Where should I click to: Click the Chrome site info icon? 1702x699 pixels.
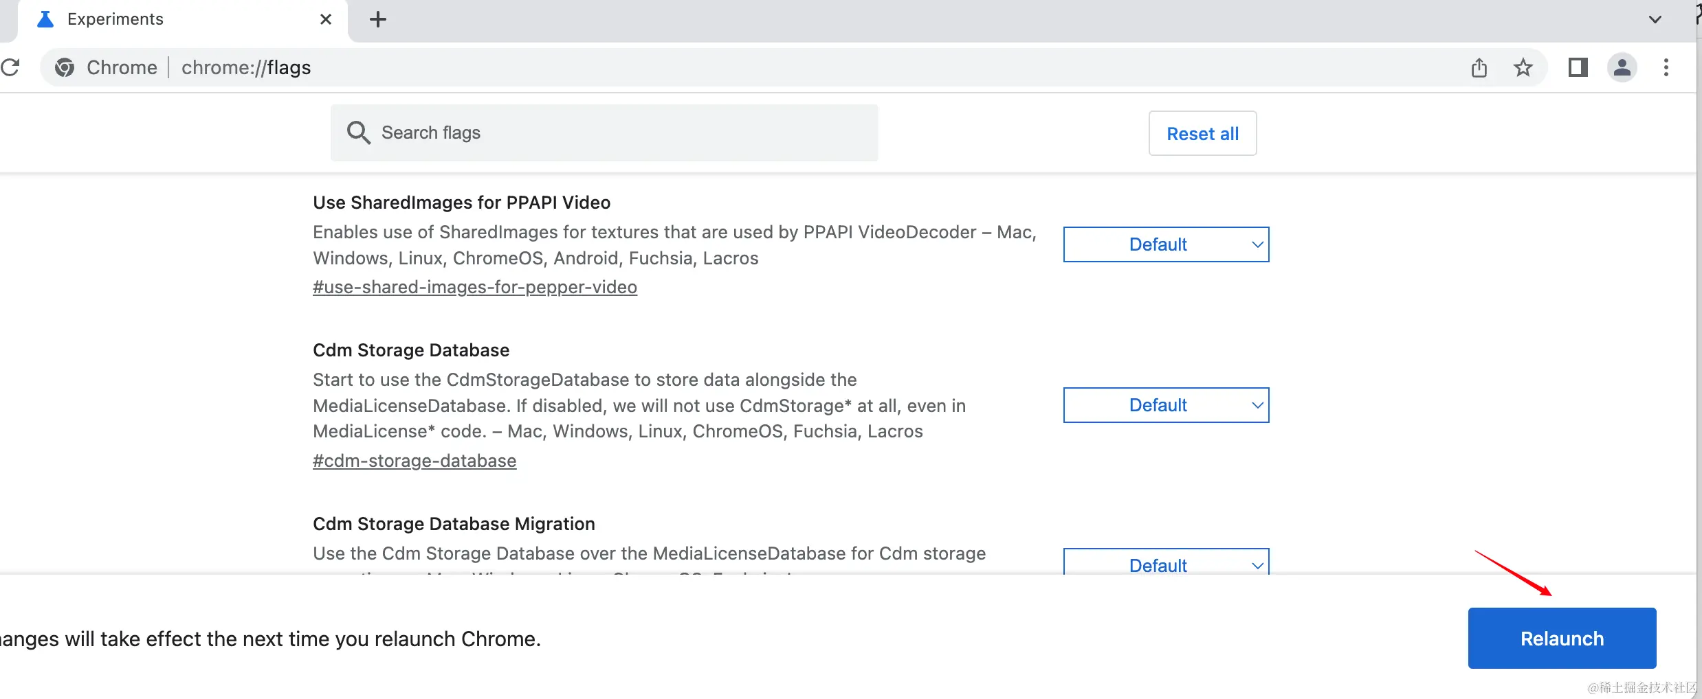coord(65,67)
